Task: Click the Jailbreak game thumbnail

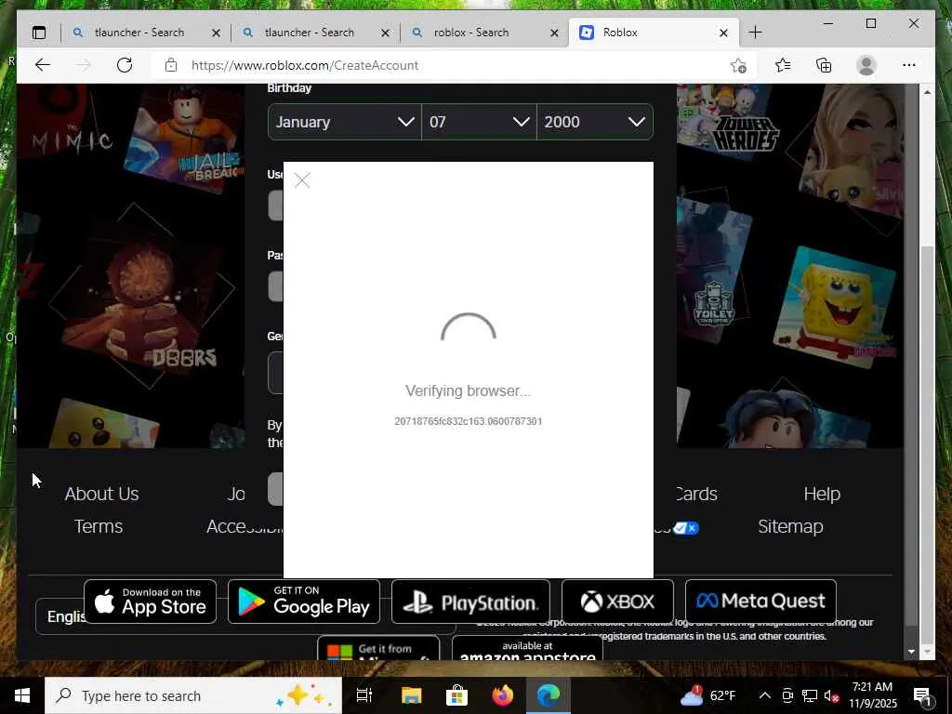Action: pos(185,139)
